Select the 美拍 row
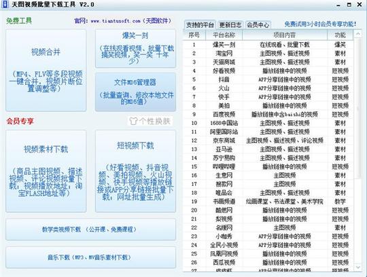The image size is (367, 277). [268, 106]
